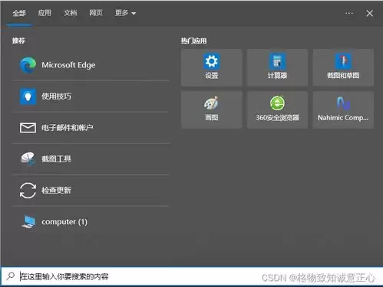Screen dimensions: 383x287
Task: Click the computer (1) text label
Action: pos(64,222)
